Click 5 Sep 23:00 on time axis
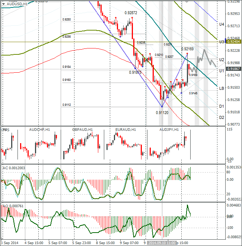The width and height of the screenshot is (242, 246). tap(82, 243)
